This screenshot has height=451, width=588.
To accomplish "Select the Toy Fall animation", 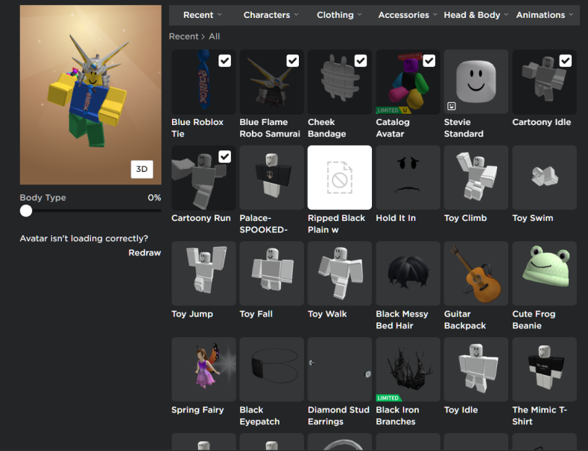I will [272, 273].
